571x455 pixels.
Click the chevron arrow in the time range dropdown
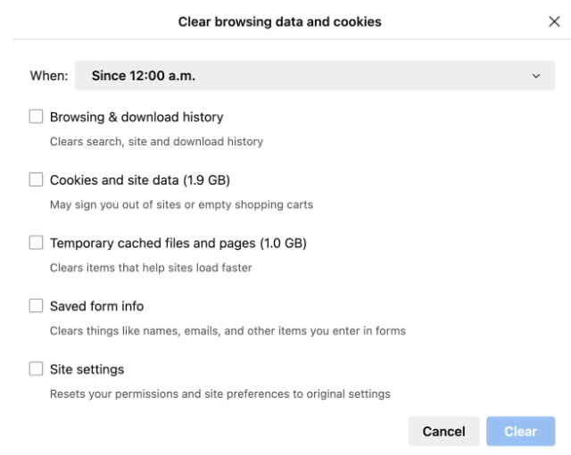[x=536, y=77]
